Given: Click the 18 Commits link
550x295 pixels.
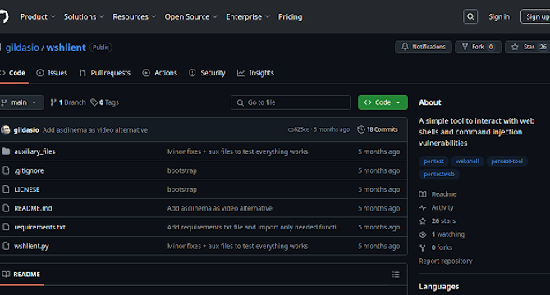Looking at the screenshot, I should click(x=378, y=129).
